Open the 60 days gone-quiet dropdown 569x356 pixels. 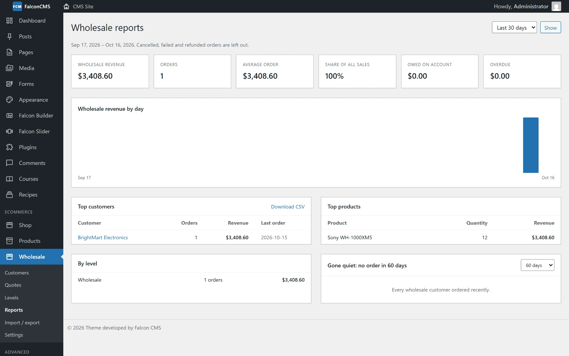pyautogui.click(x=537, y=265)
